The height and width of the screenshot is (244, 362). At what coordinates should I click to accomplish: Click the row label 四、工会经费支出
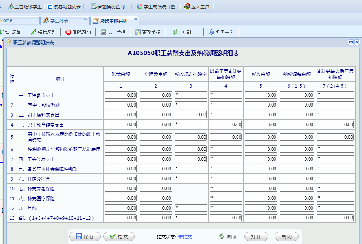pyautogui.click(x=37, y=159)
